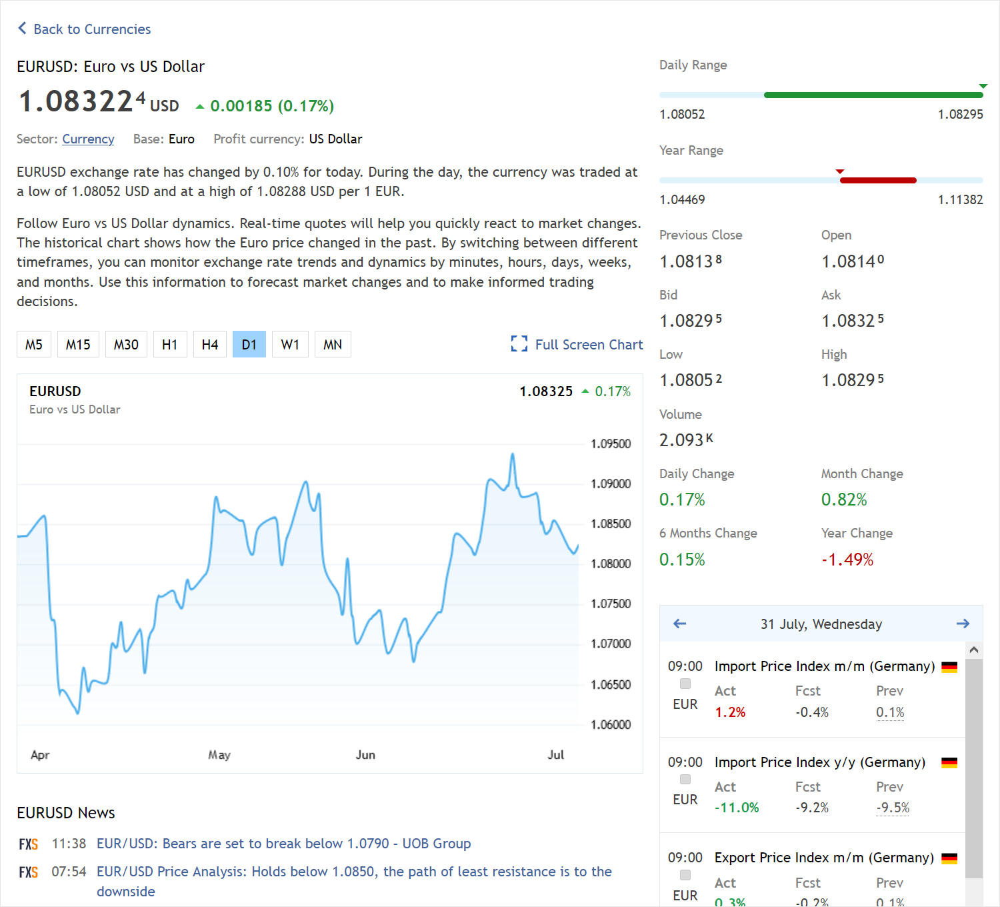
Task: Click German flag beside Export Price Index m/m
Action: click(x=949, y=858)
